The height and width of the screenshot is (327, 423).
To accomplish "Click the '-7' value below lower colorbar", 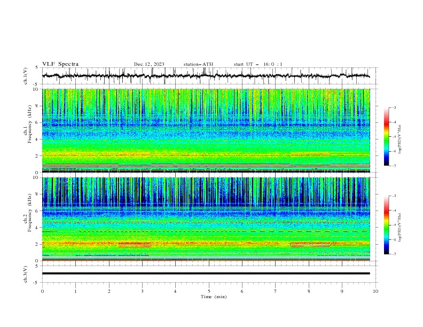I will [x=394, y=254].
